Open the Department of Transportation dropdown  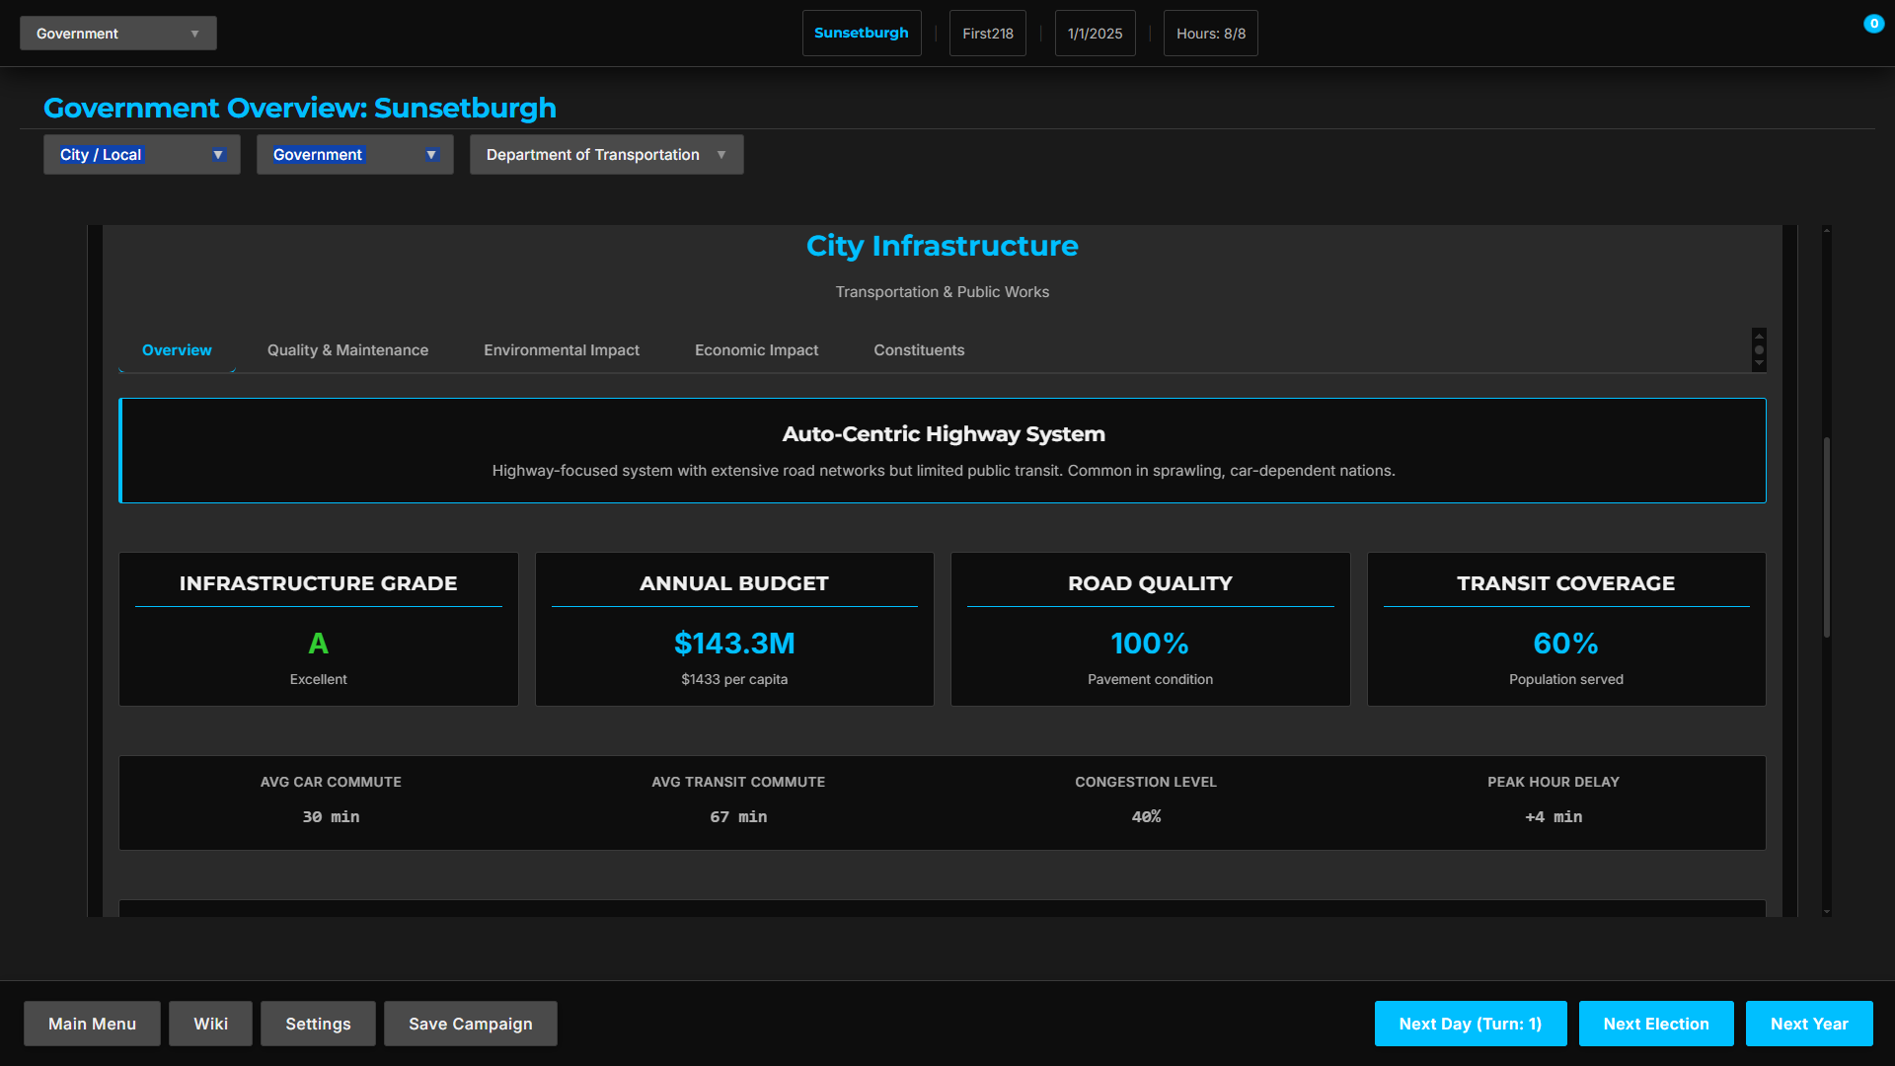606,155
